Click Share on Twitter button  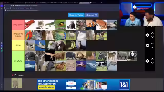(76, 15)
